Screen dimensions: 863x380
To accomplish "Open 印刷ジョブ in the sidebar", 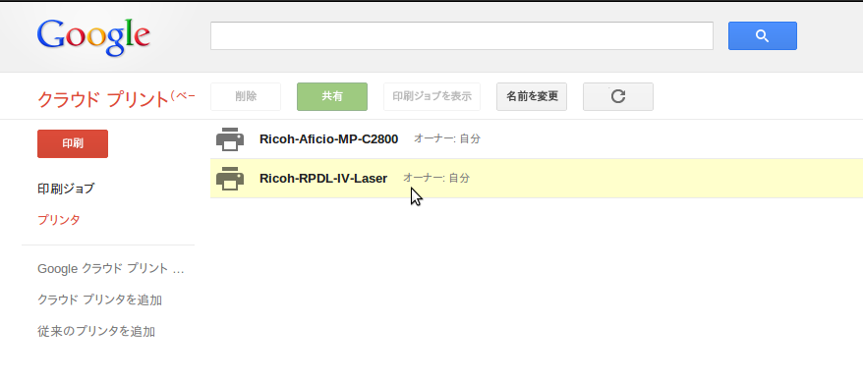I will 66,189.
